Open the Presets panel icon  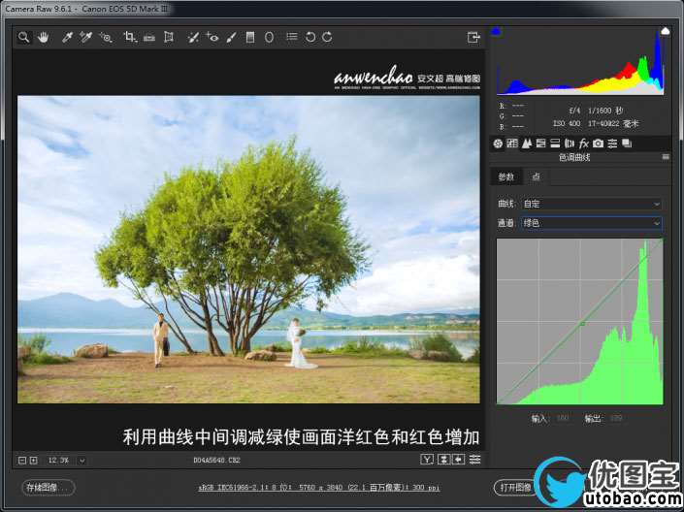(612, 144)
